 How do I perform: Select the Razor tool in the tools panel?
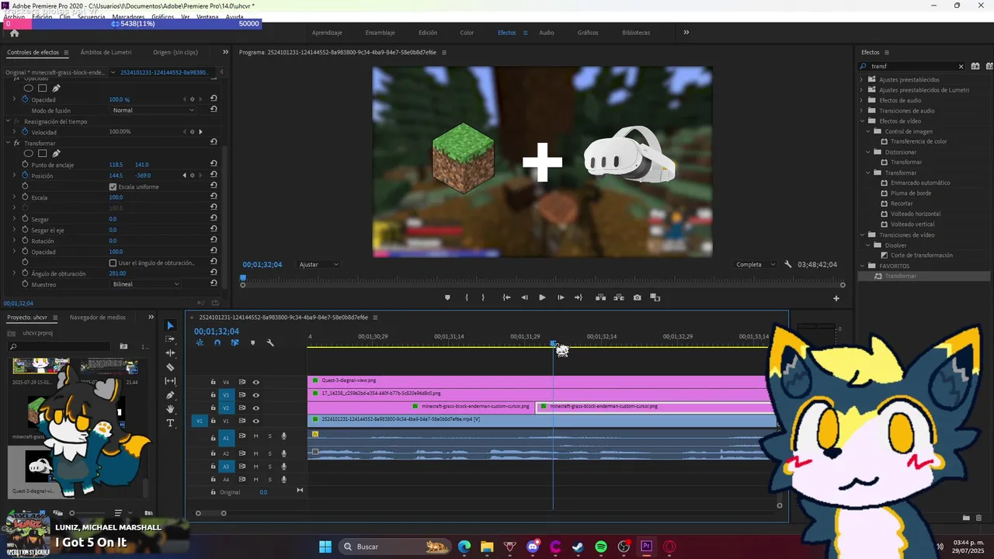(x=171, y=367)
